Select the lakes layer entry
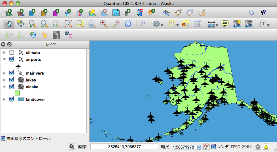277x152 pixels. tap(31, 80)
